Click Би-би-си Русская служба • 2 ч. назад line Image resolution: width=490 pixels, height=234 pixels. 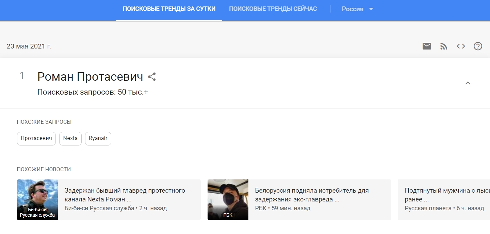pyautogui.click(x=116, y=208)
